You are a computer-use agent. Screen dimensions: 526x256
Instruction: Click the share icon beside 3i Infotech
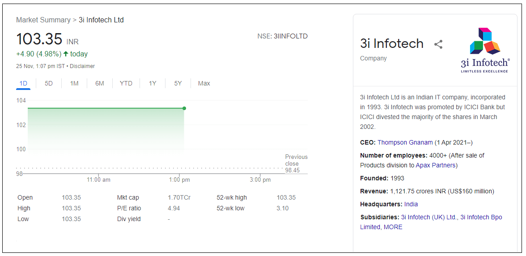[438, 44]
